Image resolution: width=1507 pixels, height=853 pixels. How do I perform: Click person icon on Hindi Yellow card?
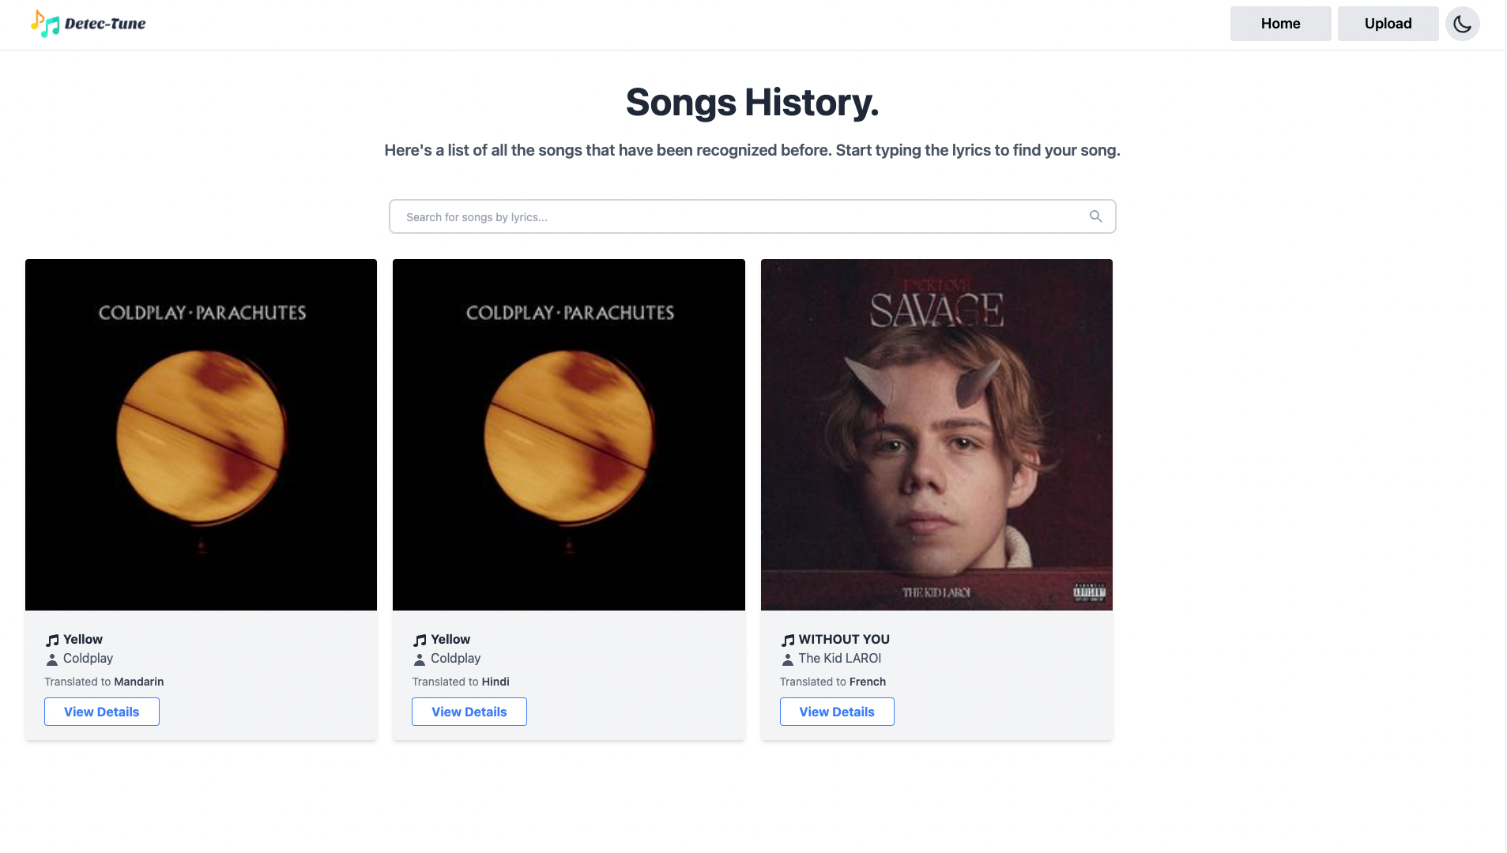(420, 659)
